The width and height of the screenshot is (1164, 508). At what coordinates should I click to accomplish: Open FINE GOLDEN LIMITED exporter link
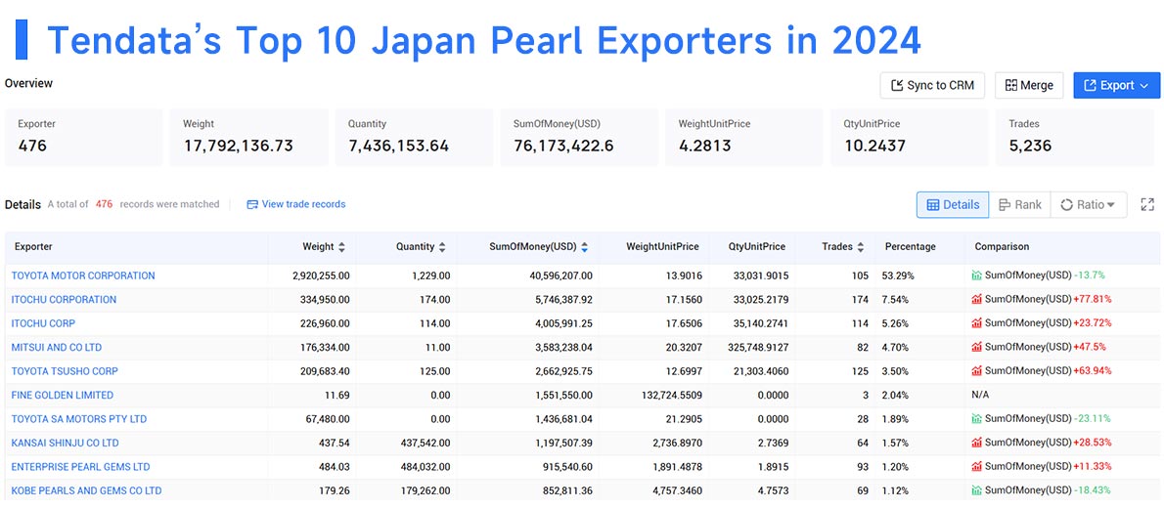(63, 396)
